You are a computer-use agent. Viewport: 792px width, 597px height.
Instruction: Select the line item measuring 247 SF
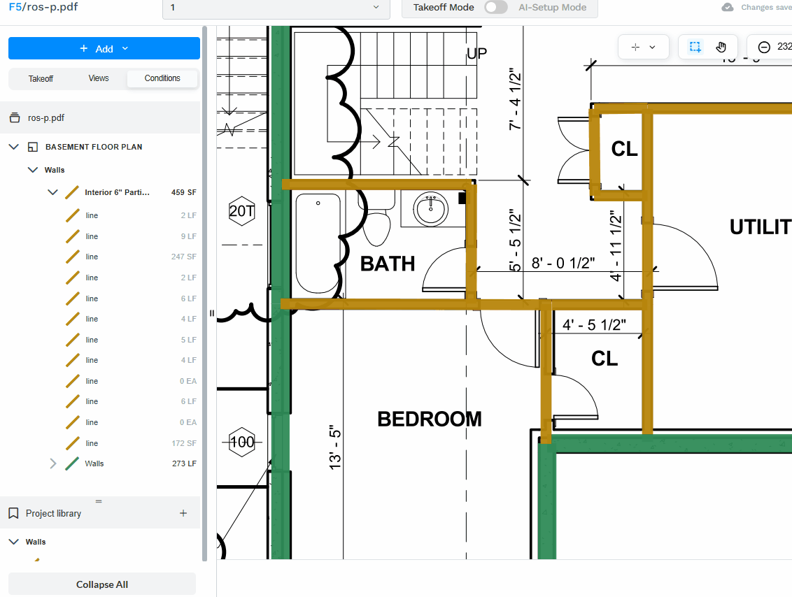click(92, 257)
